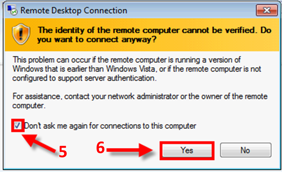Click the 'For assistance, contact' paragraph
This screenshot has width=282, height=173.
point(140,101)
